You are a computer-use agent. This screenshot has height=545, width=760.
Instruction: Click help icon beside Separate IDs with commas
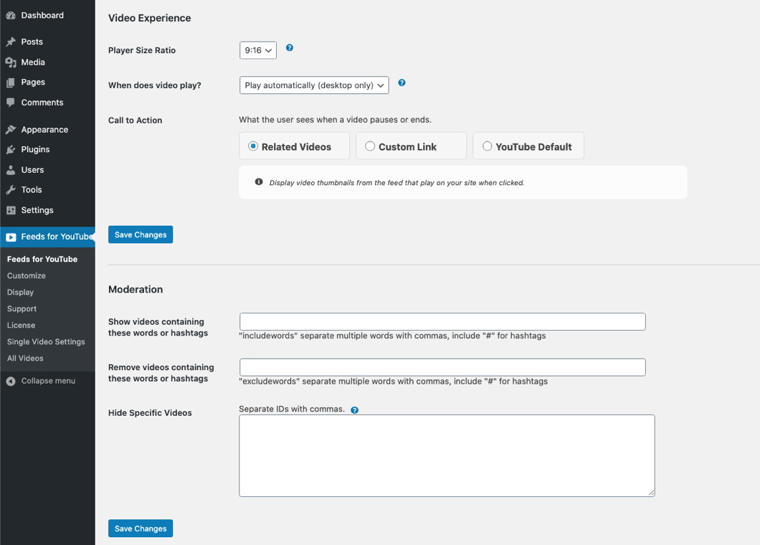355,410
